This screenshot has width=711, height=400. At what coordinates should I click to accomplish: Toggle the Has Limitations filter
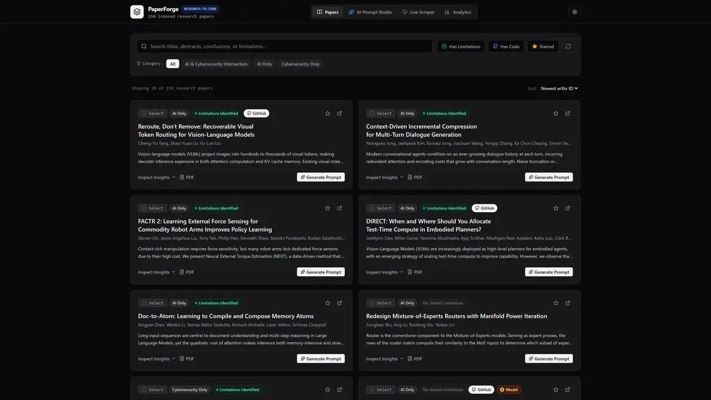[x=461, y=47]
